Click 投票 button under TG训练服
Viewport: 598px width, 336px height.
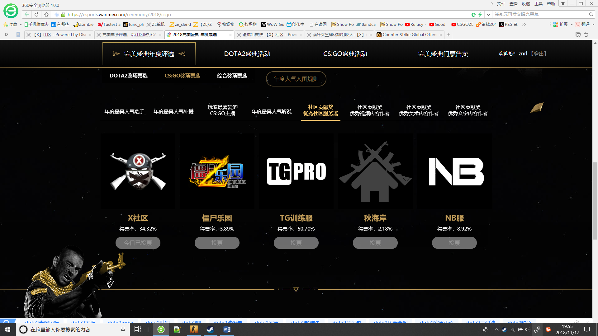click(x=296, y=243)
